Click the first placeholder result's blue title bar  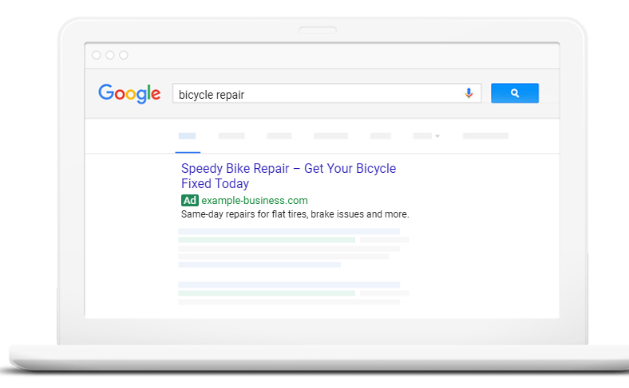(289, 231)
